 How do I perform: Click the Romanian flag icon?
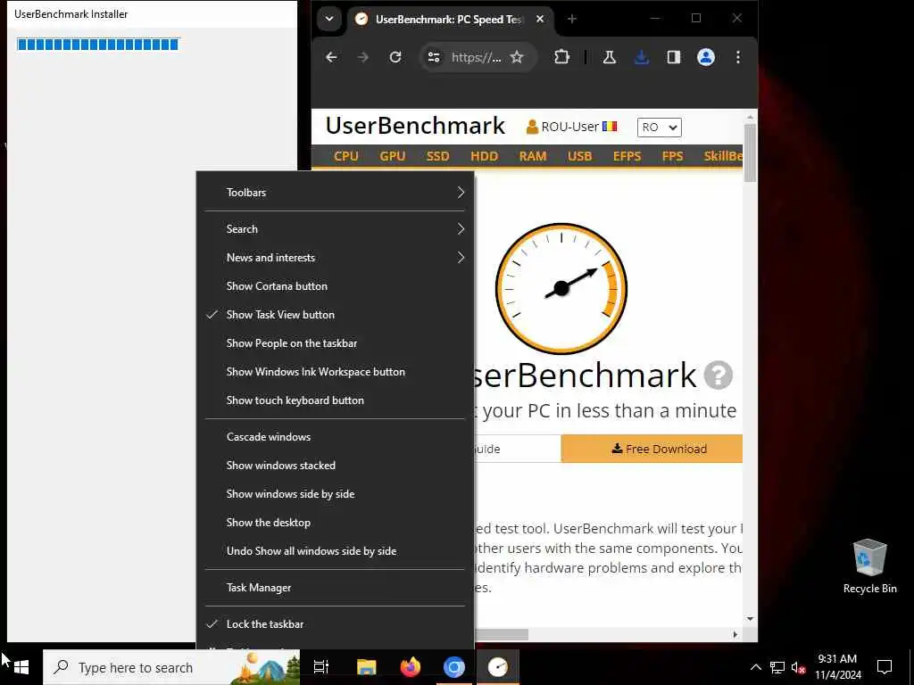(x=610, y=127)
